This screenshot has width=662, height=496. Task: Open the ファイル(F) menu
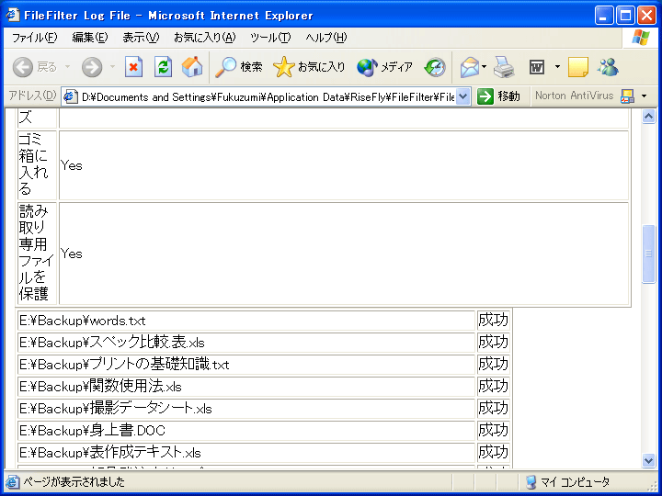tap(34, 38)
